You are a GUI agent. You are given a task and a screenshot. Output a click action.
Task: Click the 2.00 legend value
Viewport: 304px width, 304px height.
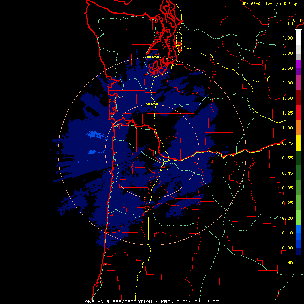(x=287, y=83)
